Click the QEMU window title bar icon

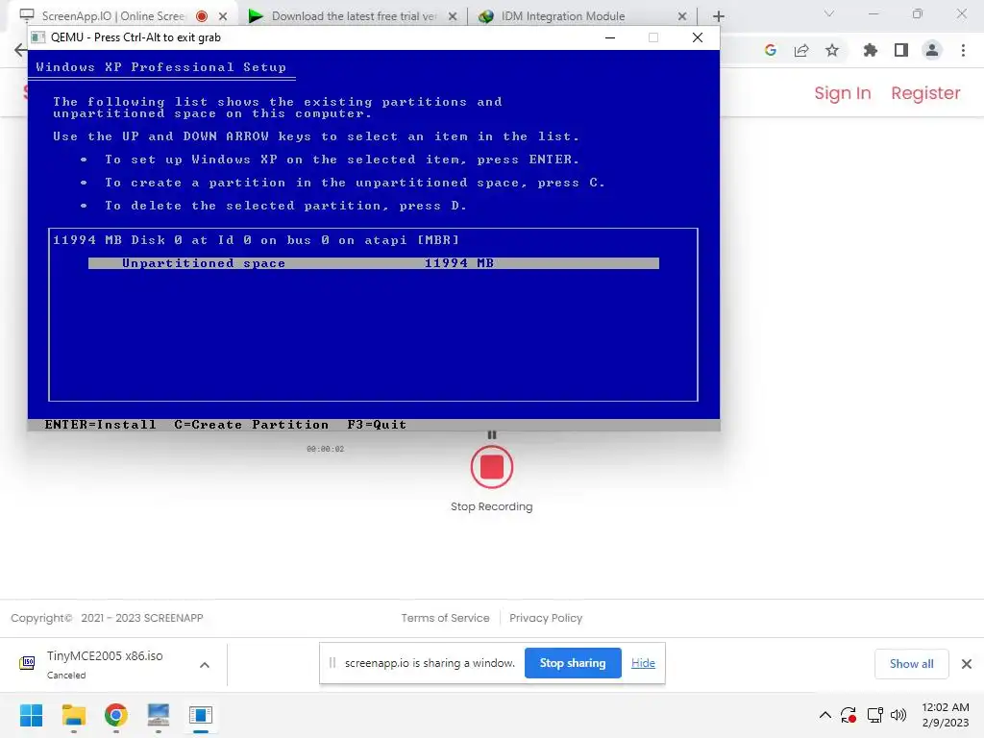coord(38,37)
